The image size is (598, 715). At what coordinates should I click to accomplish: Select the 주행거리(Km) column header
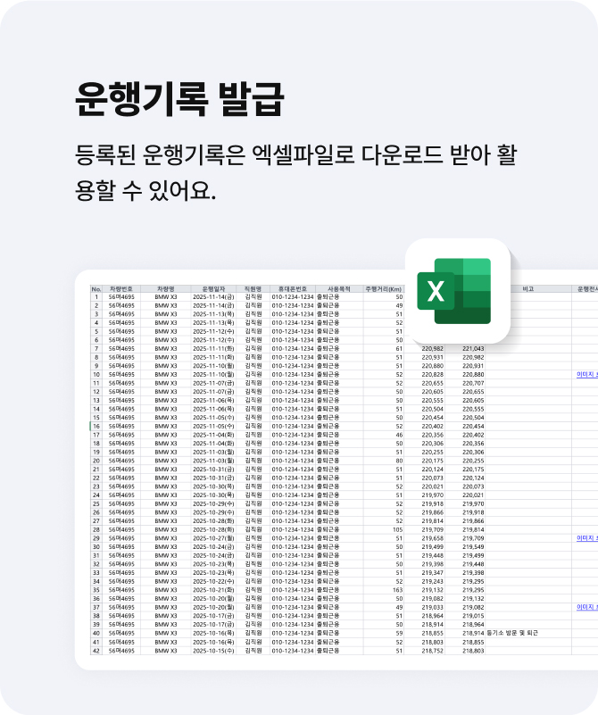384,289
